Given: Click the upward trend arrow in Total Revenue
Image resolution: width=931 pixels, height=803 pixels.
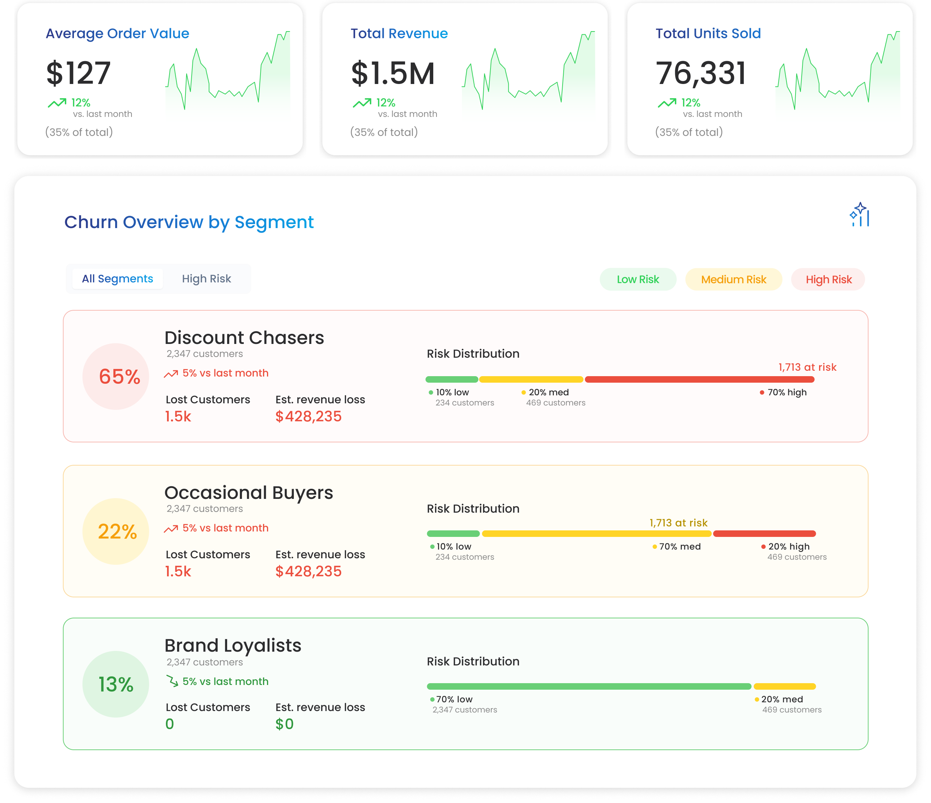Looking at the screenshot, I should (362, 103).
